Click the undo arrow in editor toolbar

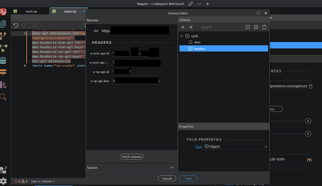[16, 25]
